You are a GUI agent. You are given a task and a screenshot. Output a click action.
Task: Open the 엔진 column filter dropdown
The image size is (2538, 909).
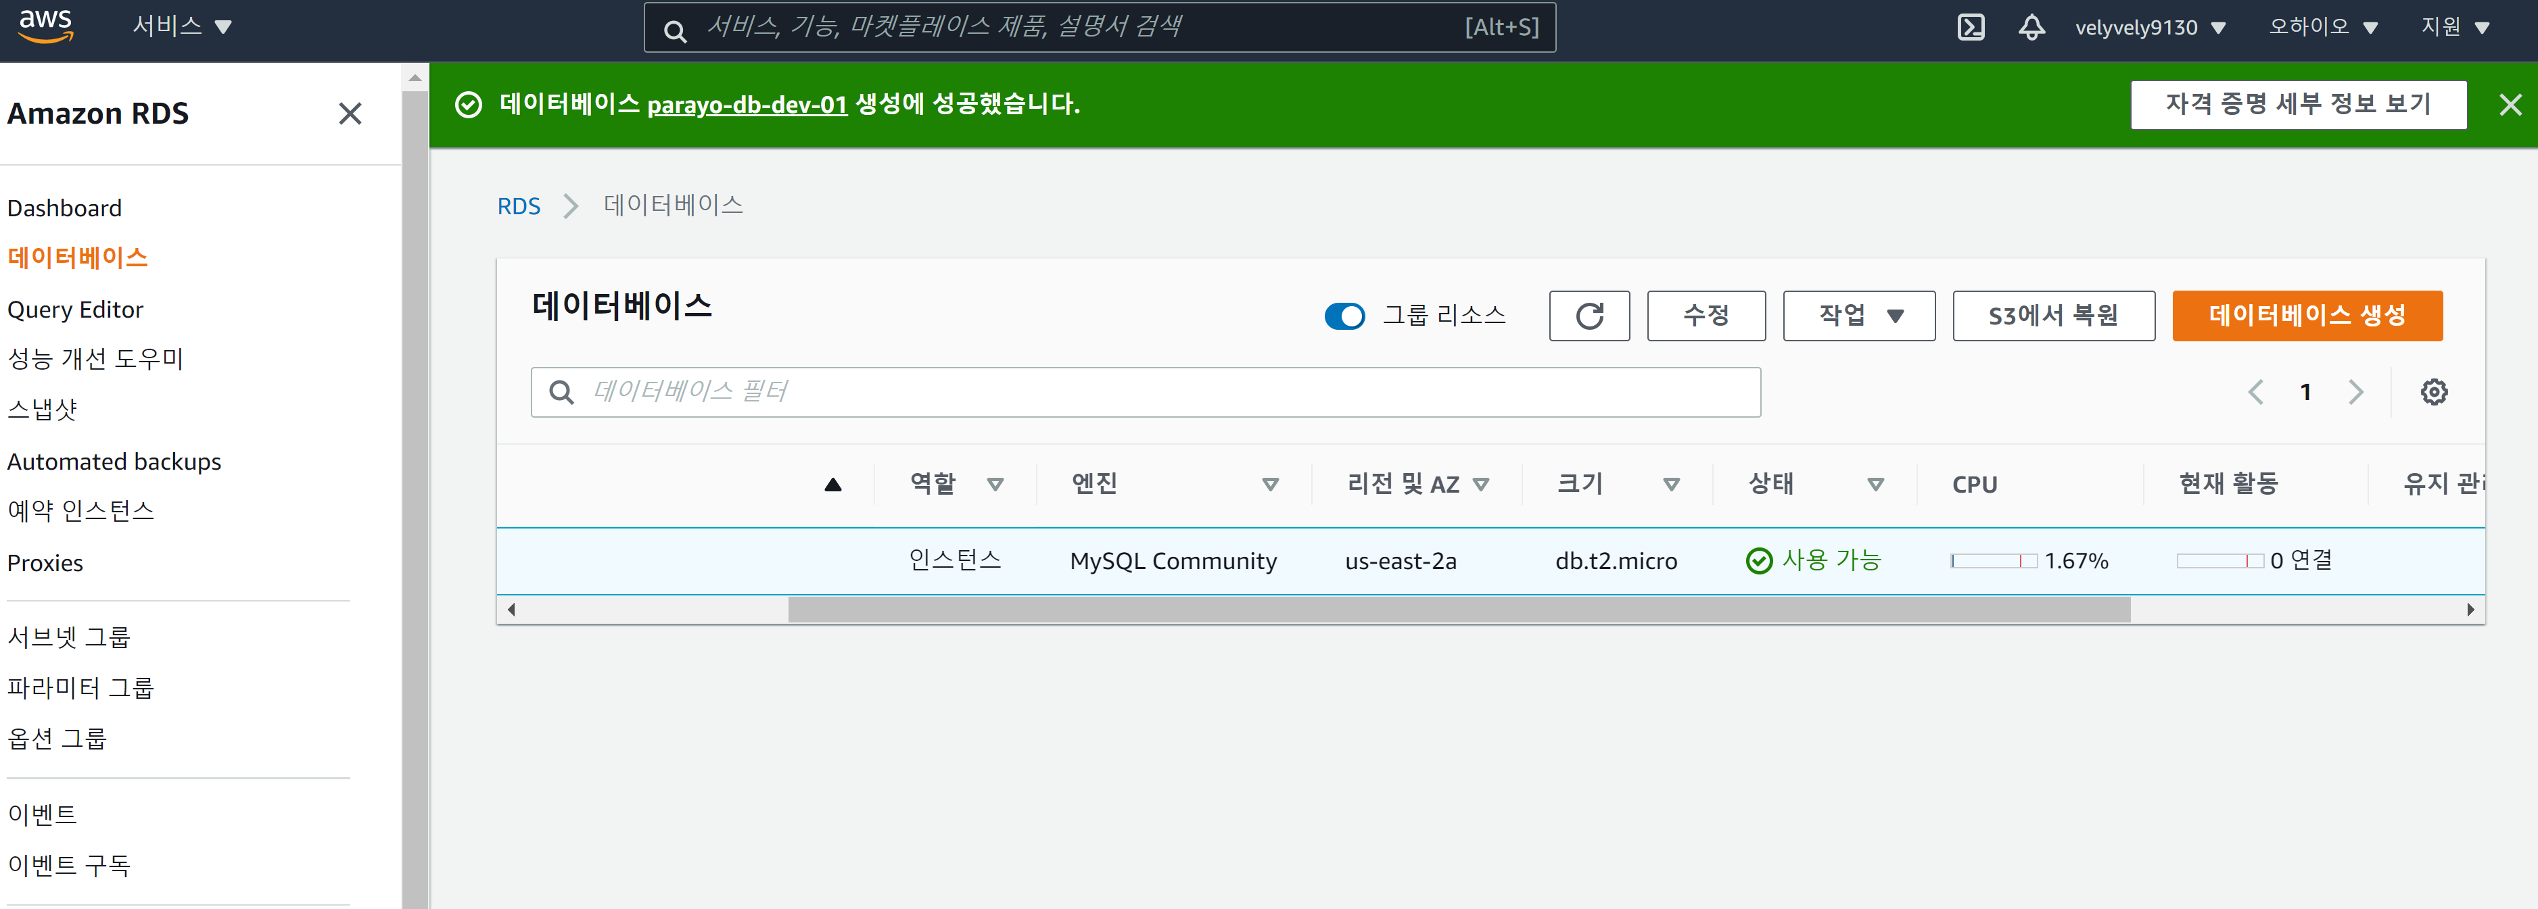coord(1270,483)
